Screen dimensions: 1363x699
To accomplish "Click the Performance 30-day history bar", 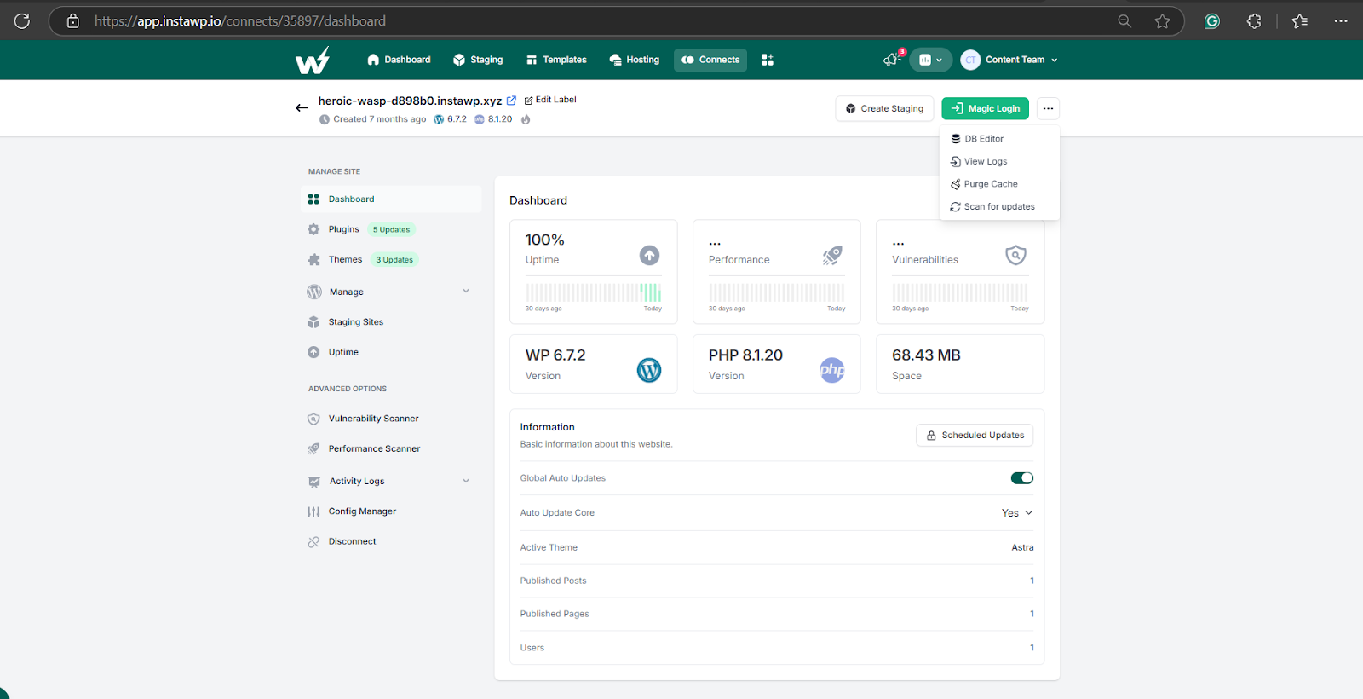I will [777, 292].
